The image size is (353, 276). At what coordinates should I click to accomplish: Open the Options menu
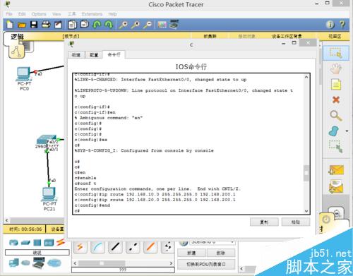pos(39,14)
